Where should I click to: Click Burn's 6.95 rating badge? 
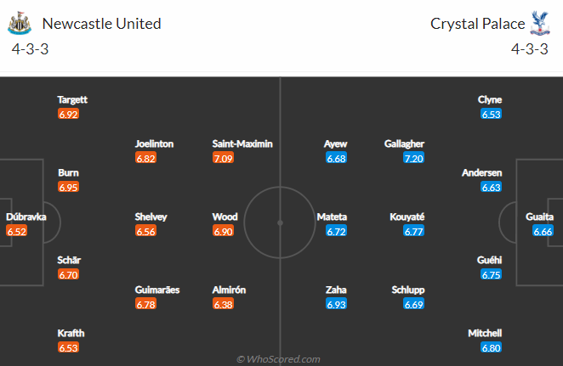[68, 187]
